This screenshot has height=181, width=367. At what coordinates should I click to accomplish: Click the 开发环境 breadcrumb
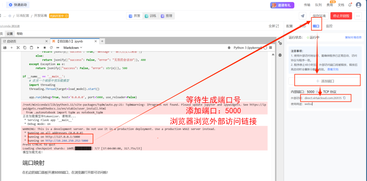coord(40,16)
